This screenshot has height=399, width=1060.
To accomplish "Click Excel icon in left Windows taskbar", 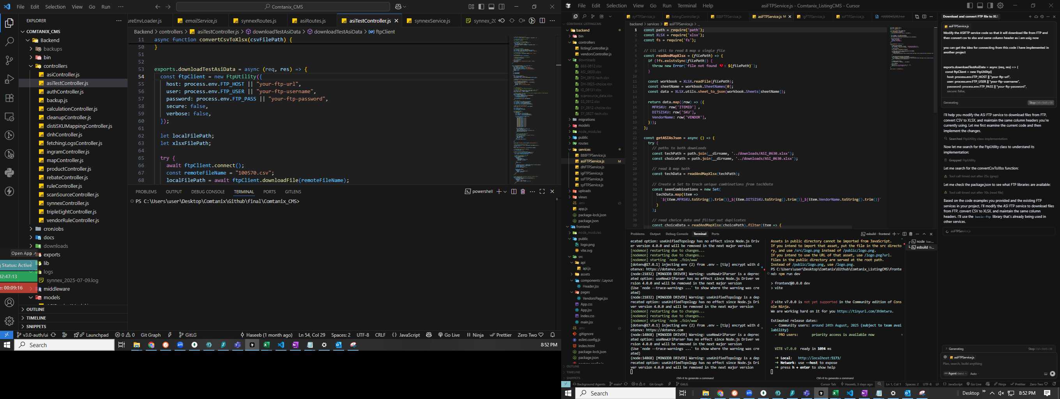I will tap(266, 345).
